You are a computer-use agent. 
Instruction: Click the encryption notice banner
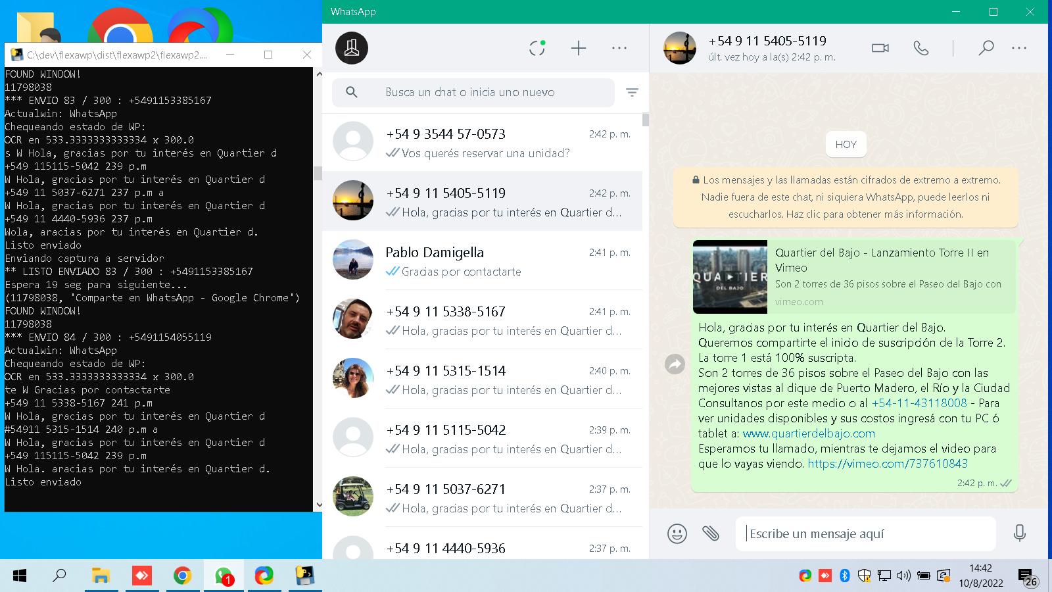[x=846, y=197]
